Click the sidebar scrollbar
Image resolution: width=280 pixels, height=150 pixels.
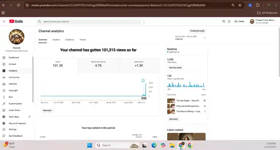click(x=33, y=79)
